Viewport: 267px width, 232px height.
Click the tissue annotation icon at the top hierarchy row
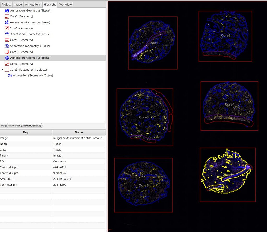coord(7,10)
